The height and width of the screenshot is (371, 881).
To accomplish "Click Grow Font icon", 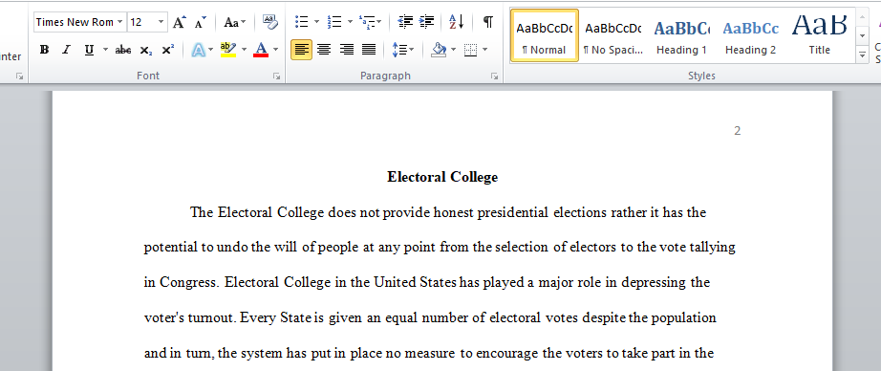I will click(179, 22).
